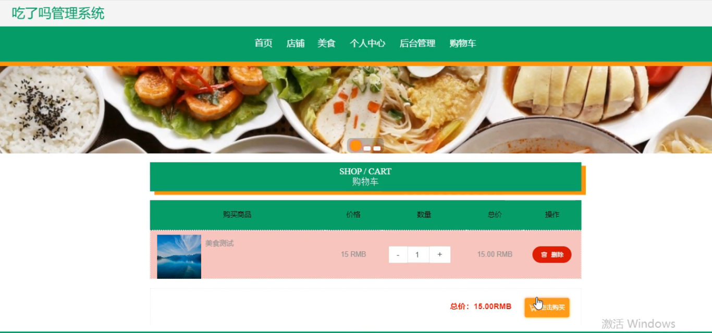
Task: Click the 吃了吗管理系统 site title
Action: tap(58, 13)
